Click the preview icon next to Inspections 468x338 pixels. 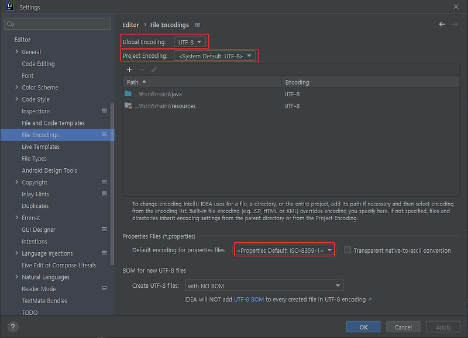(104, 110)
